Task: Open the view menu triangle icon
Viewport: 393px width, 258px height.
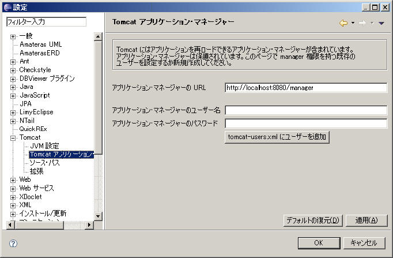Action: click(x=381, y=24)
